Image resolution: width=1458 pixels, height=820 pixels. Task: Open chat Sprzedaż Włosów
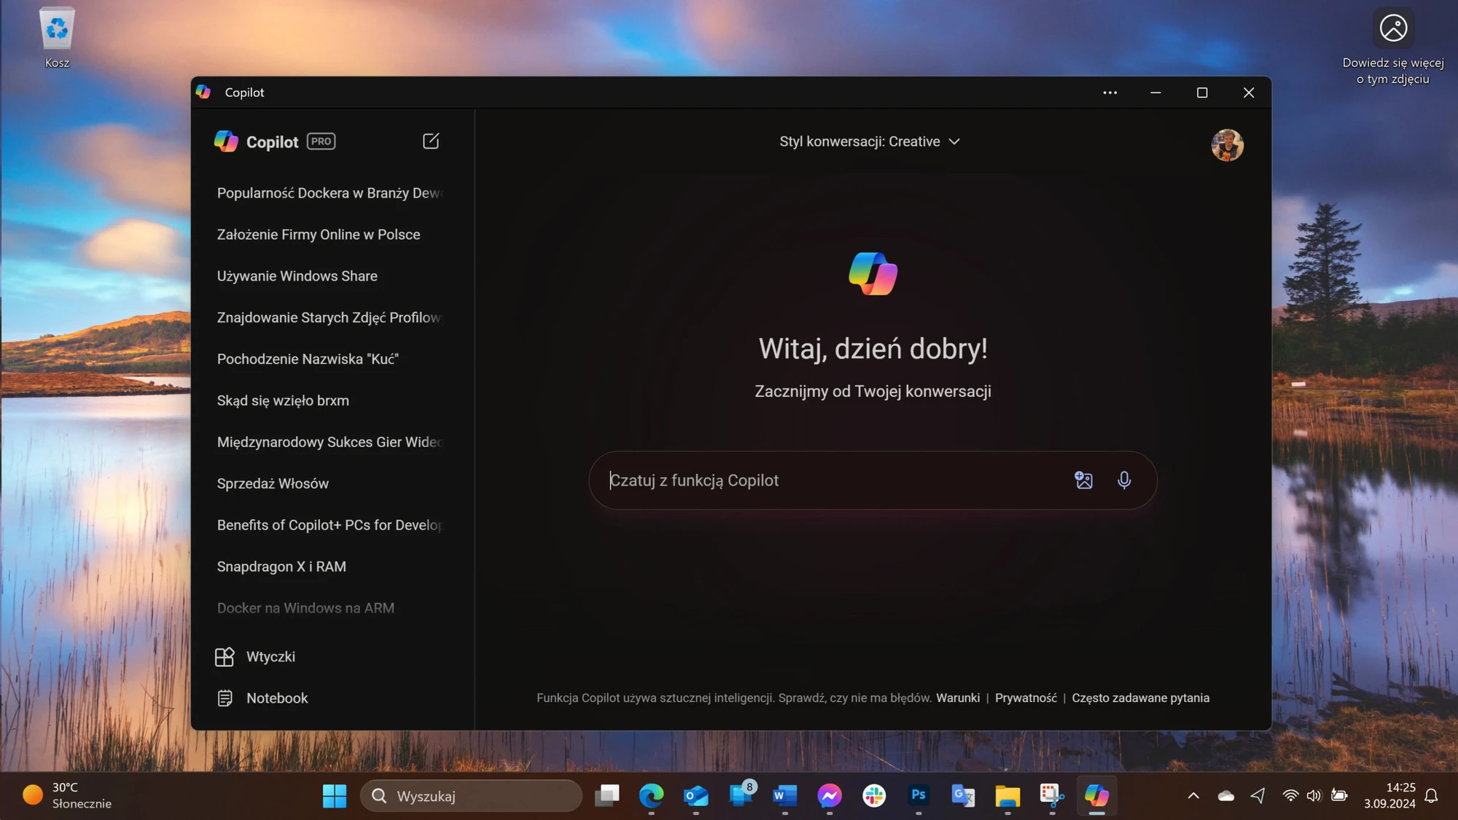point(273,484)
